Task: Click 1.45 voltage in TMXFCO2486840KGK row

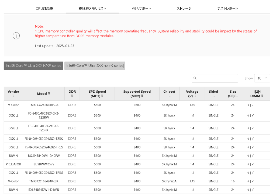Action: pyautogui.click(x=192, y=105)
